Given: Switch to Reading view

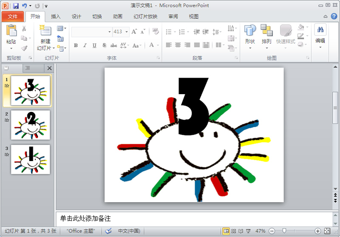Looking at the screenshot, I should coord(241,231).
